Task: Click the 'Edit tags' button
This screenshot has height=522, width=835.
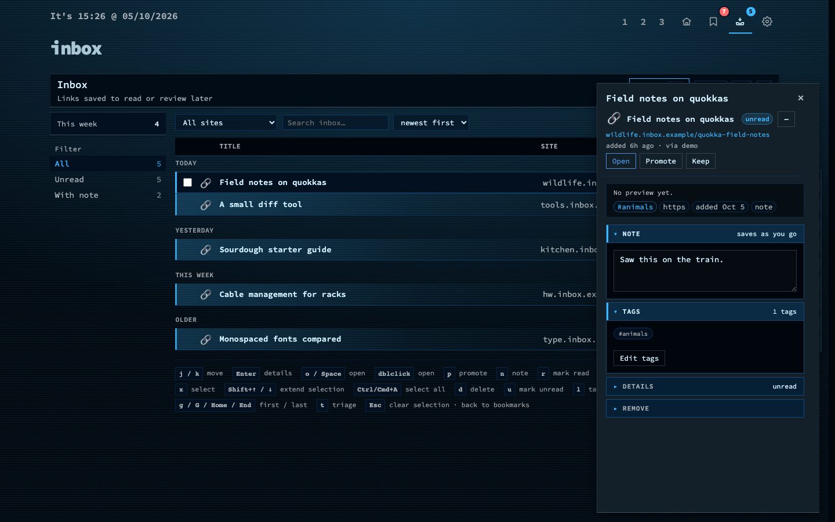Action: coord(639,358)
